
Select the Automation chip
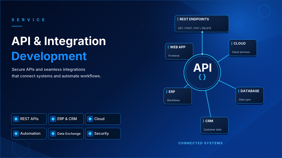(x=29, y=134)
